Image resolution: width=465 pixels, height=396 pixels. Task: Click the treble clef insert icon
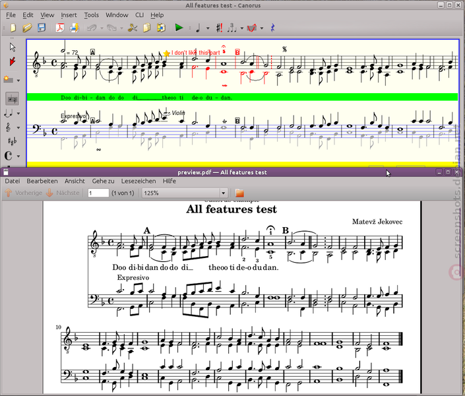(x=8, y=127)
